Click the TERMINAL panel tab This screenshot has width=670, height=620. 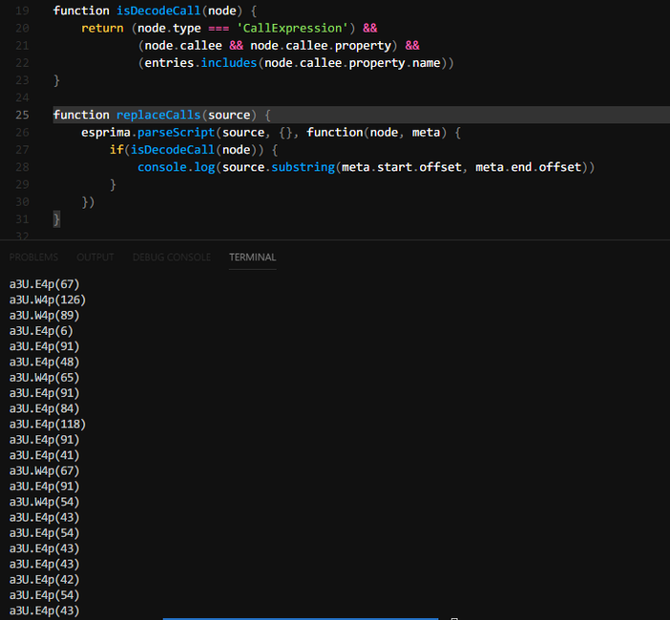253,257
